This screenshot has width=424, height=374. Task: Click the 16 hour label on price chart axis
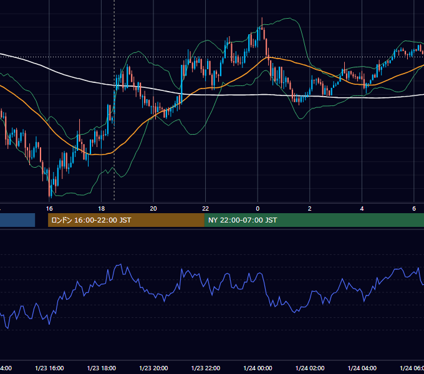click(49, 209)
